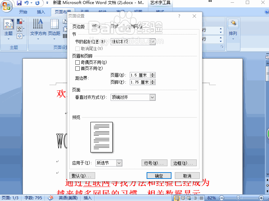This screenshot has width=269, height=201.
Task: Click the 页眉 spinner arrows
Action: tap(153, 75)
